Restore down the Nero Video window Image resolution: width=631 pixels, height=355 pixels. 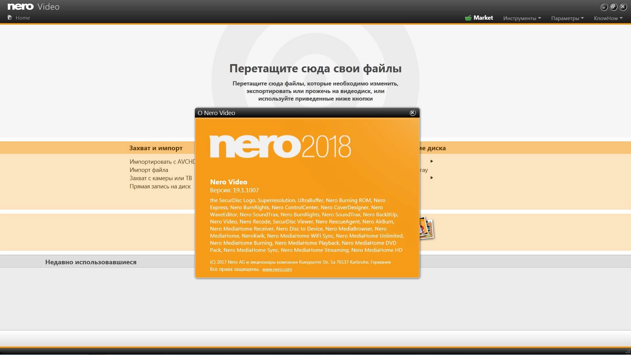[x=613, y=7]
